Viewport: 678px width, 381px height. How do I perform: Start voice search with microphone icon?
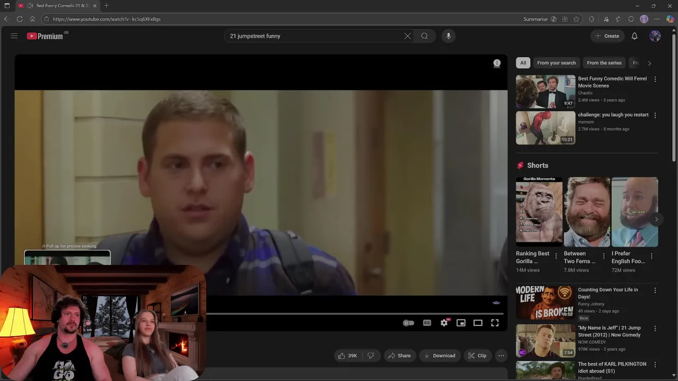(448, 36)
